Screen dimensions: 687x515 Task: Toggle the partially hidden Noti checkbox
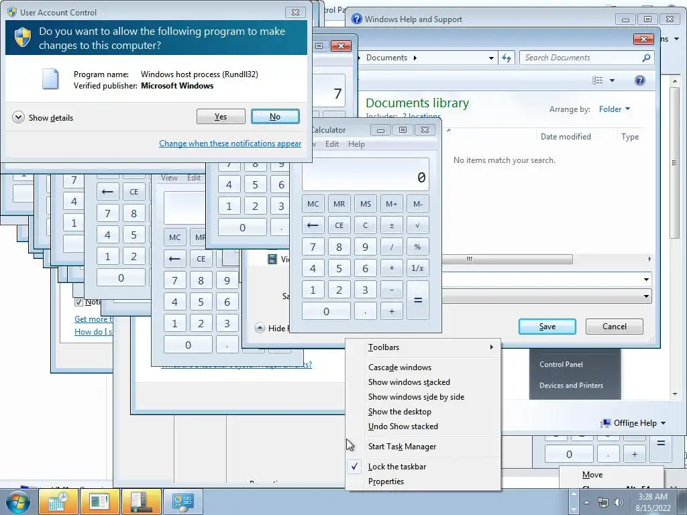tap(79, 302)
